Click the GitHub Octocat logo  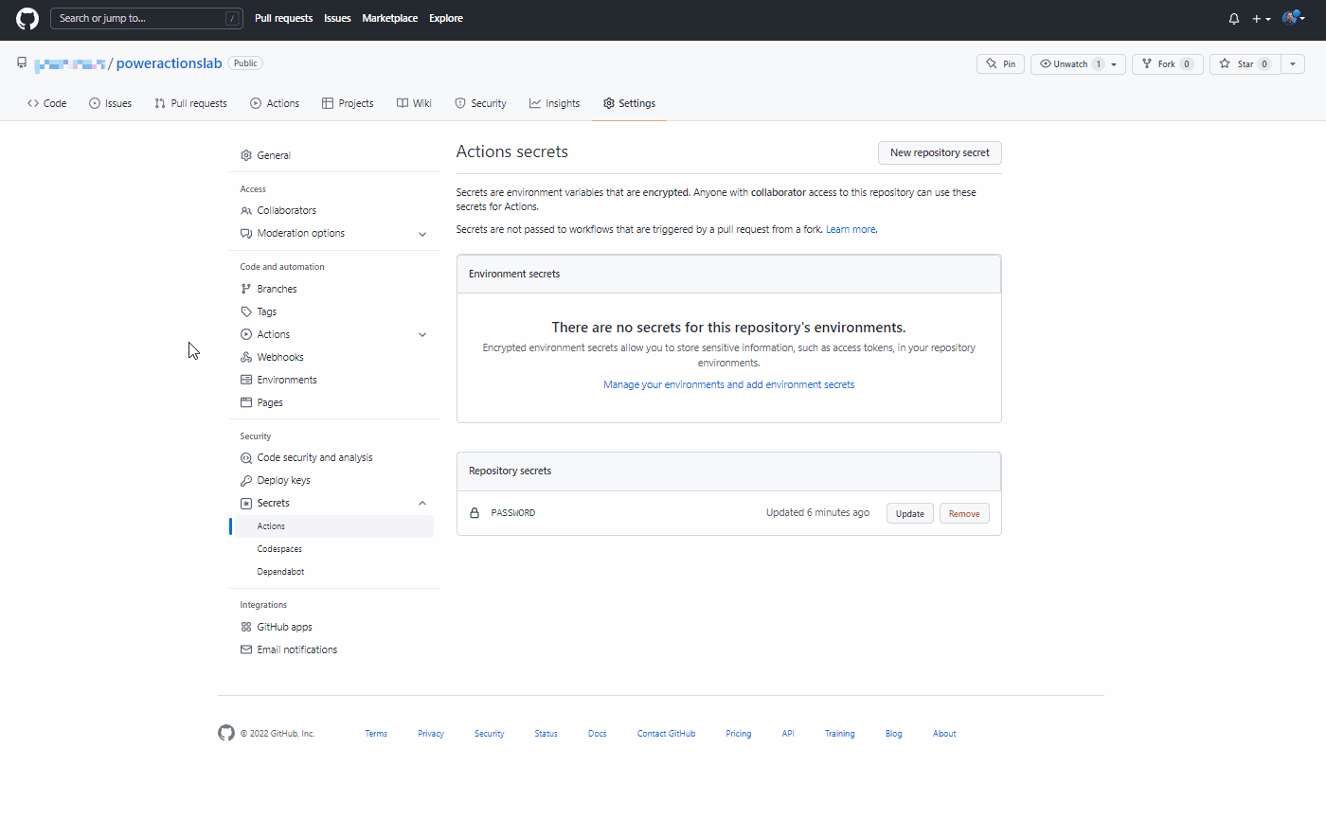coord(27,18)
